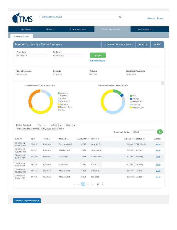The width and height of the screenshot is (177, 230).
Task: Open the Method refine dropdown
Action: (56, 125)
